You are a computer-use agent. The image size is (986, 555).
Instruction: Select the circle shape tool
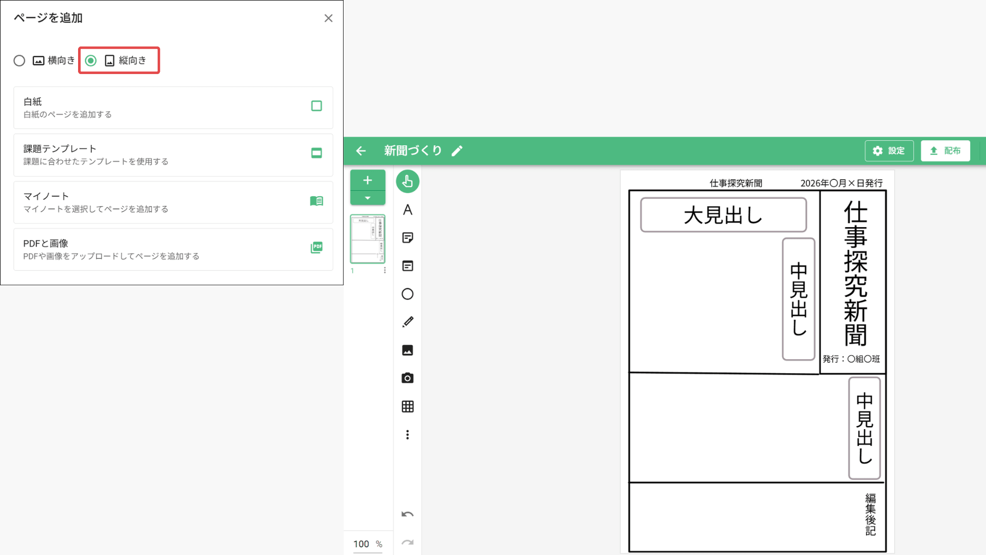[407, 294]
